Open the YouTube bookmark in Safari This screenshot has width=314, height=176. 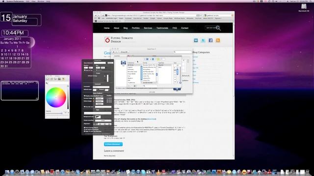(198, 18)
